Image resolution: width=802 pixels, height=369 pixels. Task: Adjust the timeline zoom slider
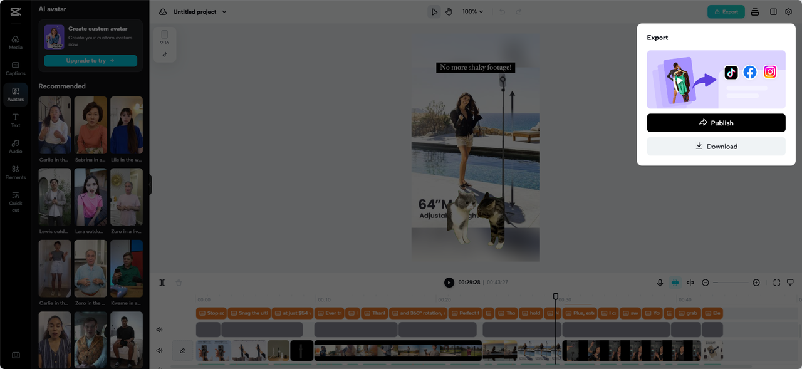point(731,283)
